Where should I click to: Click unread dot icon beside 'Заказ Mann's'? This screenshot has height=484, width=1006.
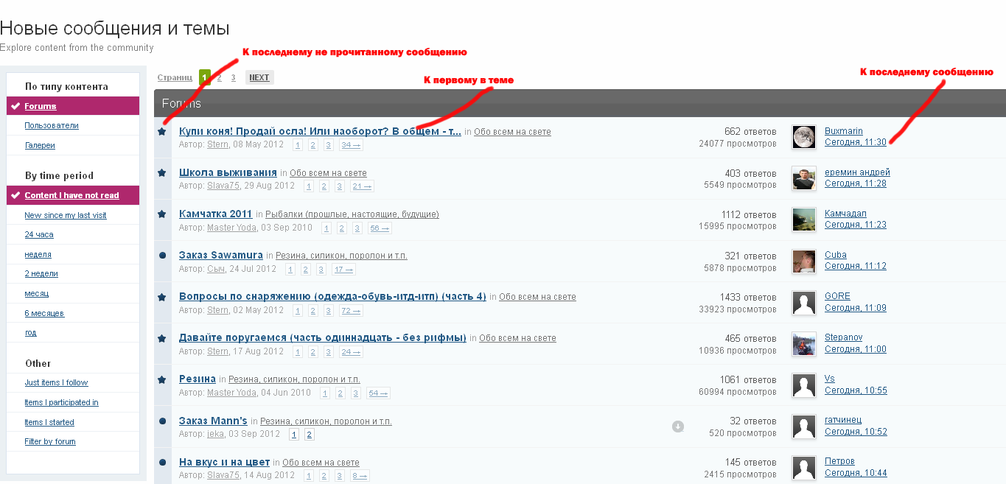[162, 421]
